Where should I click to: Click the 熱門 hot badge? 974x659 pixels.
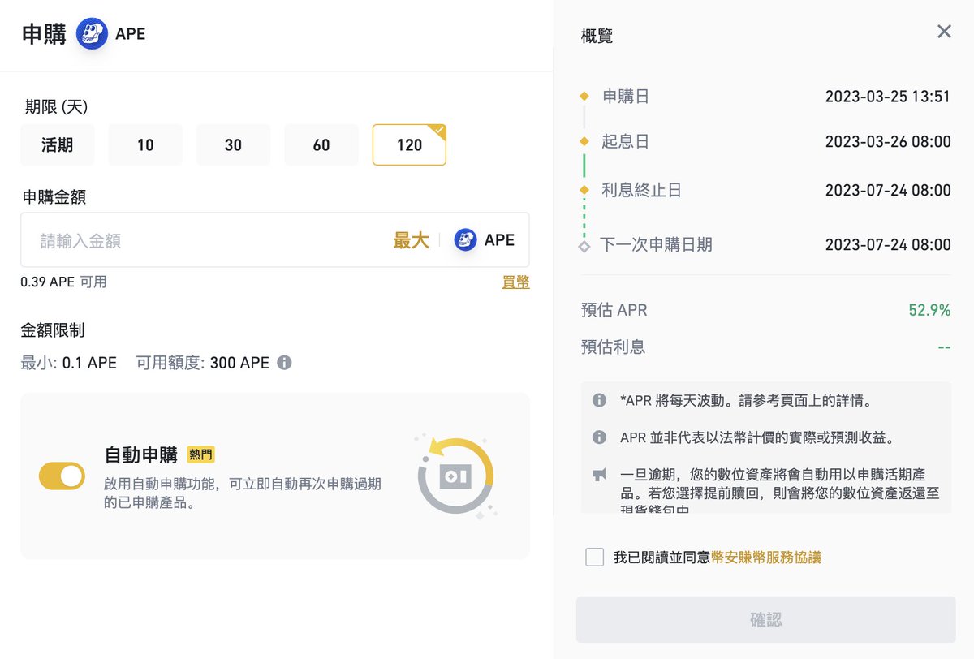200,454
